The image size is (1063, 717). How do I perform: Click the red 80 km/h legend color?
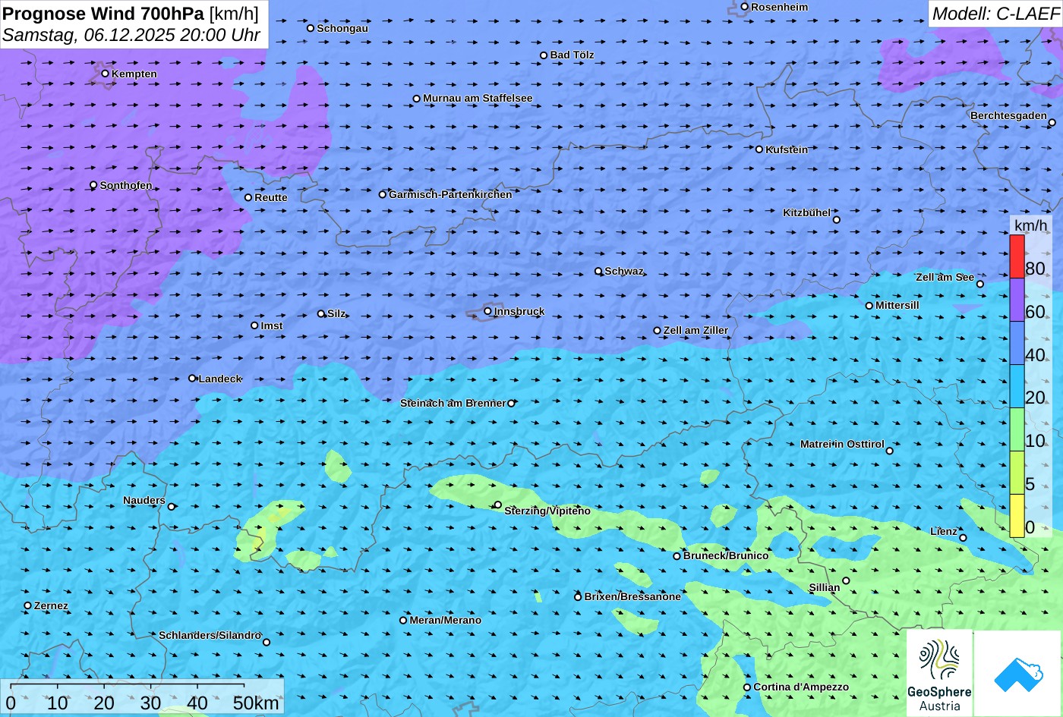(1017, 256)
